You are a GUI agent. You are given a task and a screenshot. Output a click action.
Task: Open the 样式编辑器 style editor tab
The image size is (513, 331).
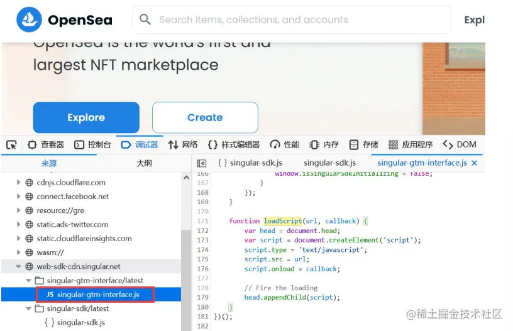(234, 144)
